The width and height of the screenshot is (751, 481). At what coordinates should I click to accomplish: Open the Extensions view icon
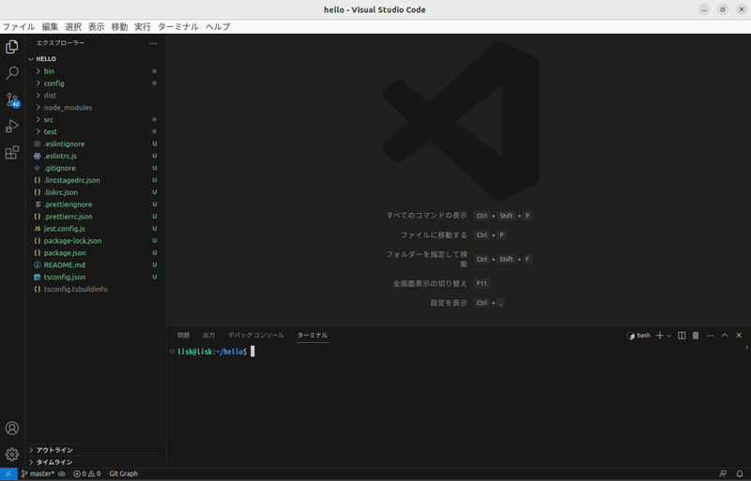click(12, 153)
